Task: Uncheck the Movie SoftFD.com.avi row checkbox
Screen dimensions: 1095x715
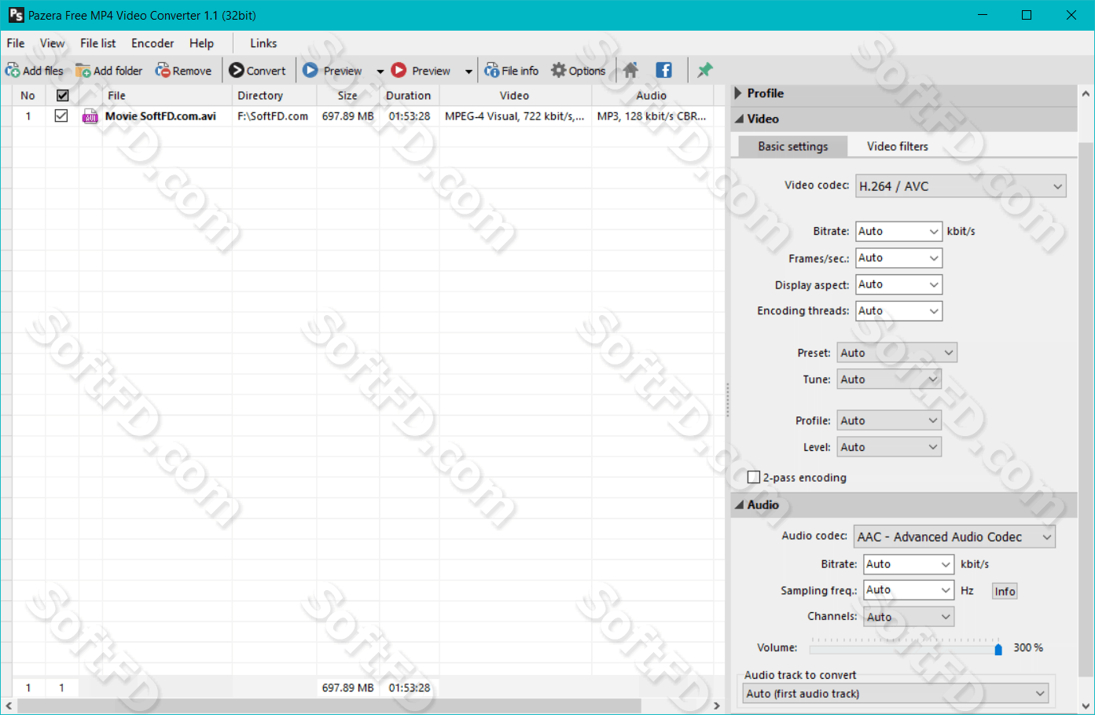Action: (x=61, y=115)
